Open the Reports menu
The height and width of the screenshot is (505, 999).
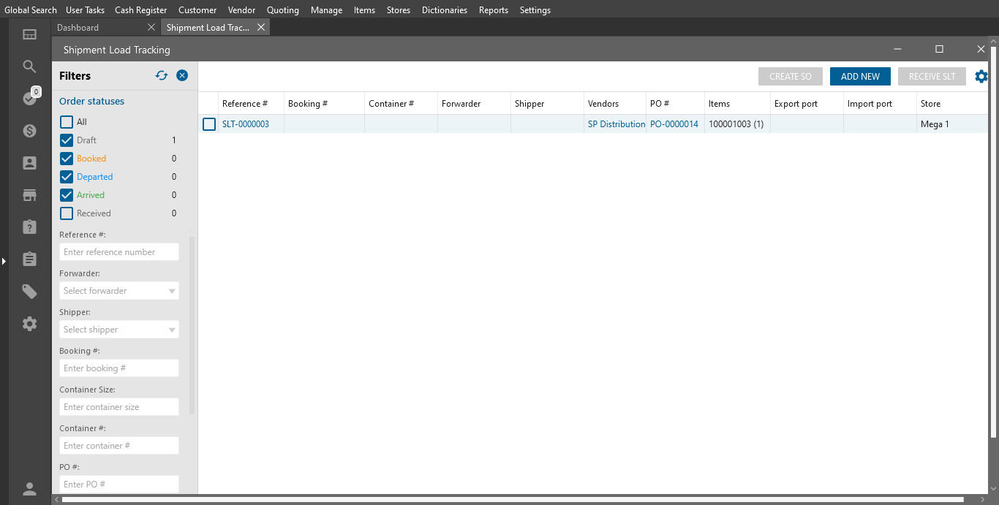(494, 10)
